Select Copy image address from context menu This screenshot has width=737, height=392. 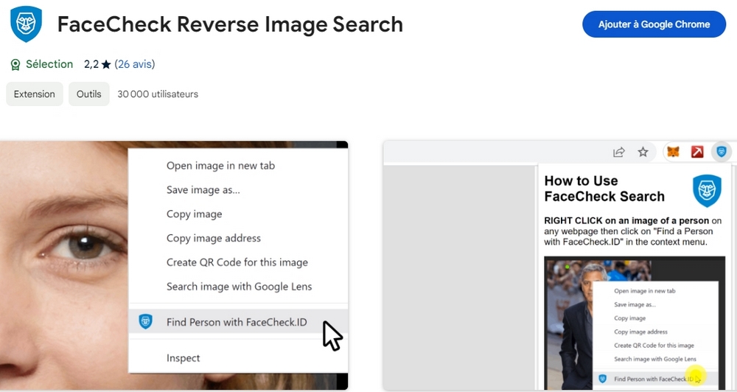(x=213, y=238)
